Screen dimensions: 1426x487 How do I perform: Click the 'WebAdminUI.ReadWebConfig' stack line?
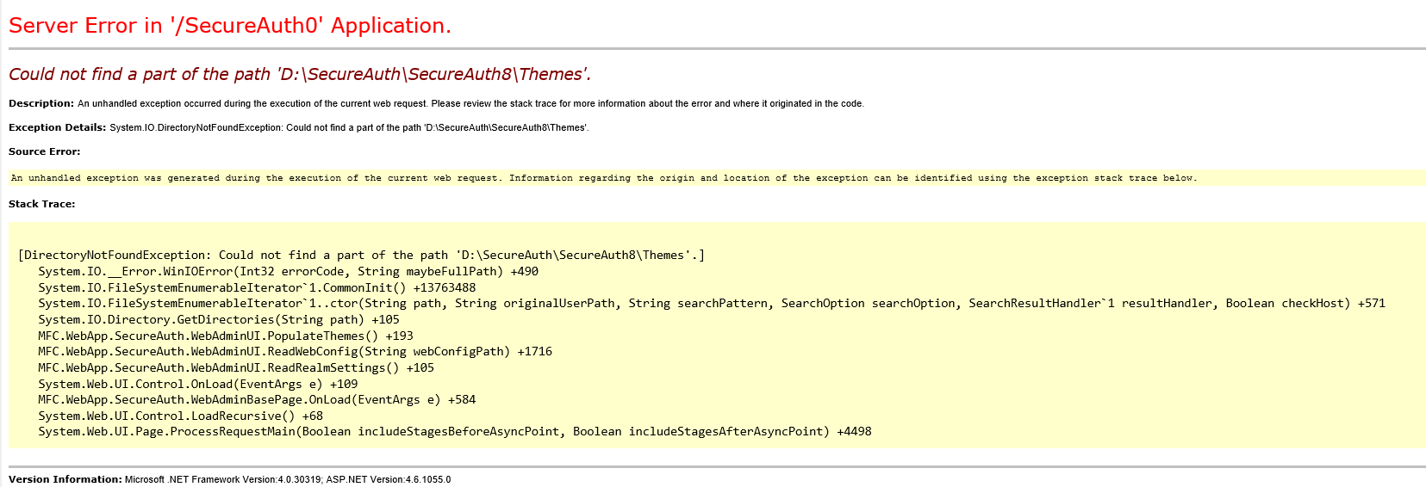pos(295,351)
